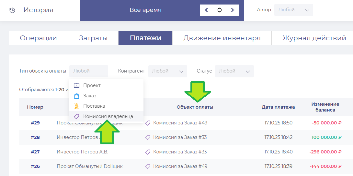Switch to the Операции tab
Viewport: 353px width, 176px height.
click(38, 38)
